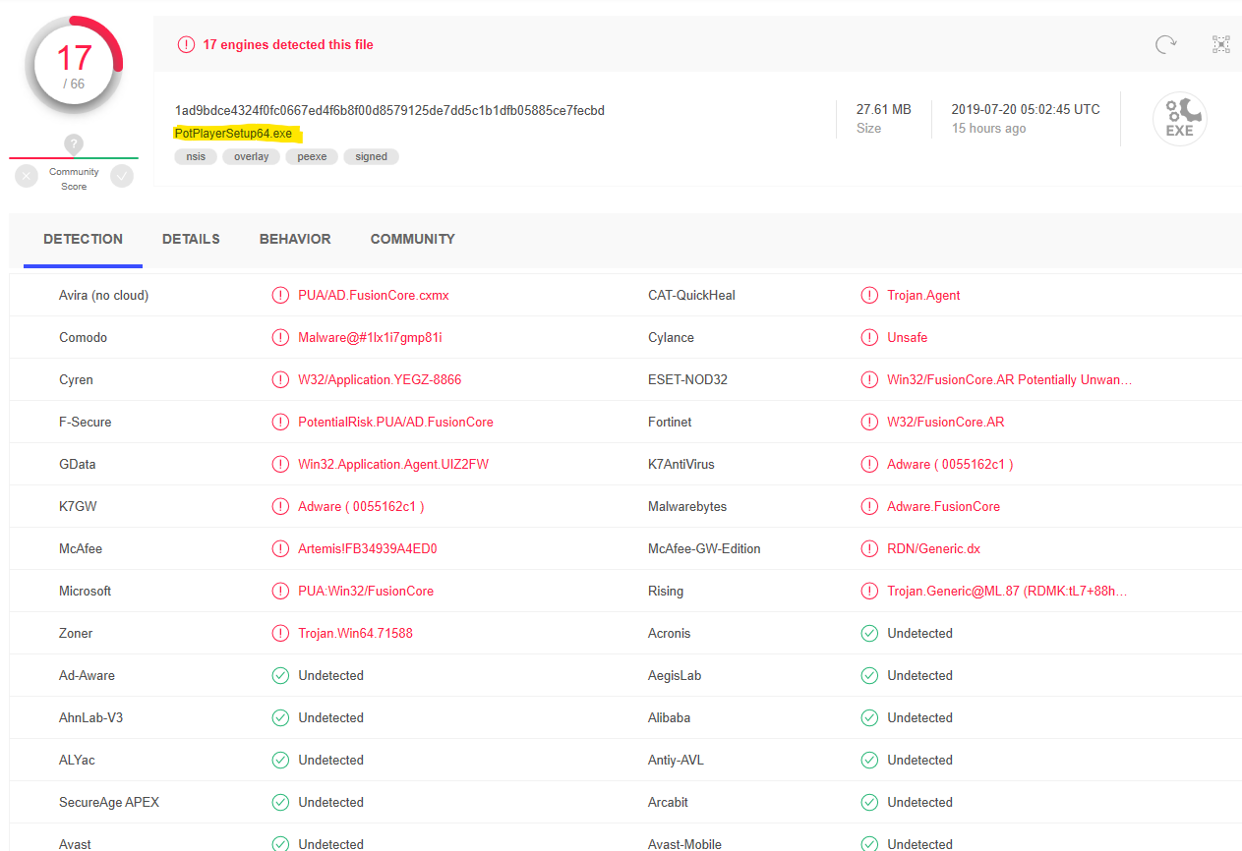
Task: Click Win32.Application.Agent.UIZ2FW result
Action: (393, 464)
